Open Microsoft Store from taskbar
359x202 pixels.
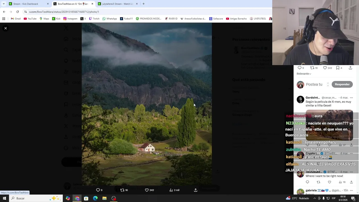(86, 198)
